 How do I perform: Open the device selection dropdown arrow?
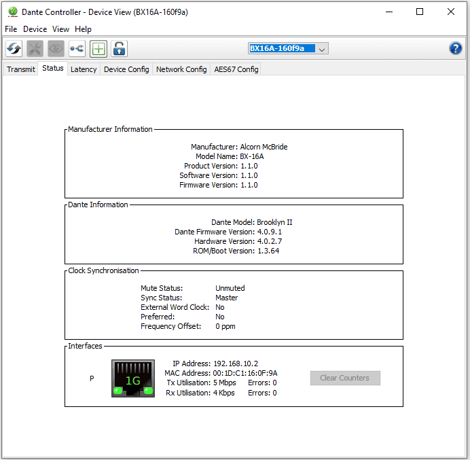[322, 49]
